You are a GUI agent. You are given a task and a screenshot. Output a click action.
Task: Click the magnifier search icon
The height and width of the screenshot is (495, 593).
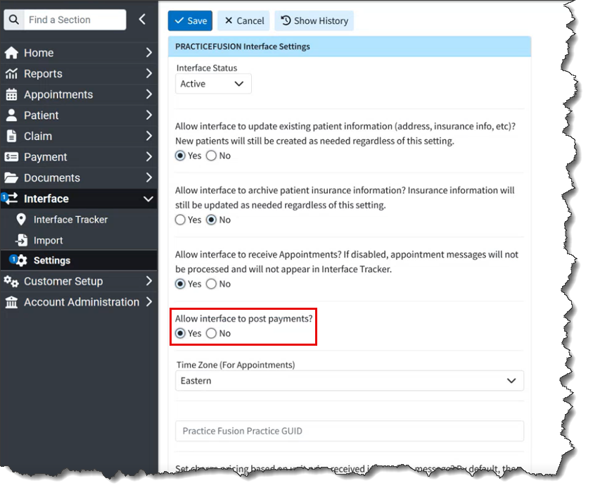click(x=14, y=20)
